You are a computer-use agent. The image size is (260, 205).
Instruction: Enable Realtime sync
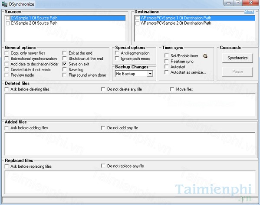167,61
